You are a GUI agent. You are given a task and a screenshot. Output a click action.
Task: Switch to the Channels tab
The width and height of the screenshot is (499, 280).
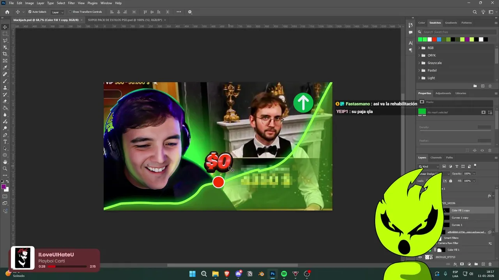[x=436, y=157]
